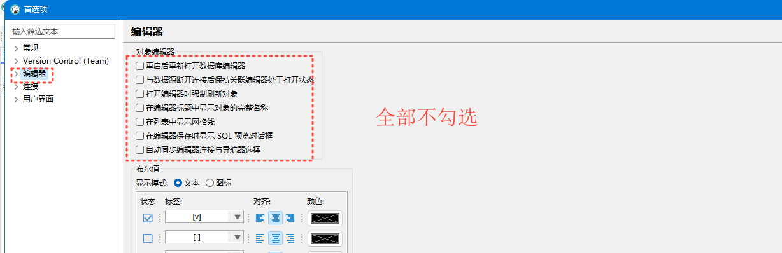Screen dimensions: 782x253
Task: Open the 用户界面 preferences page
Action: point(38,99)
